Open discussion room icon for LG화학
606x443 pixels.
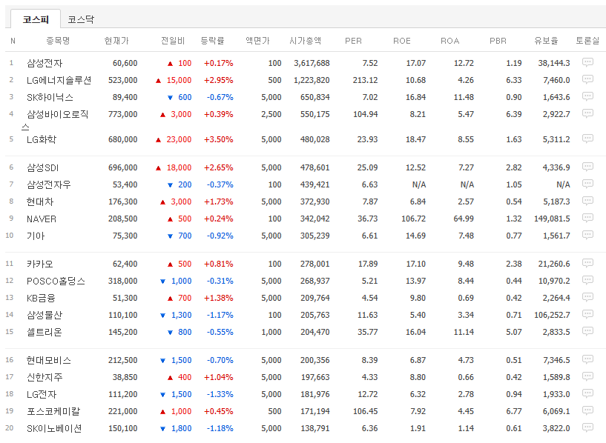[x=587, y=139]
